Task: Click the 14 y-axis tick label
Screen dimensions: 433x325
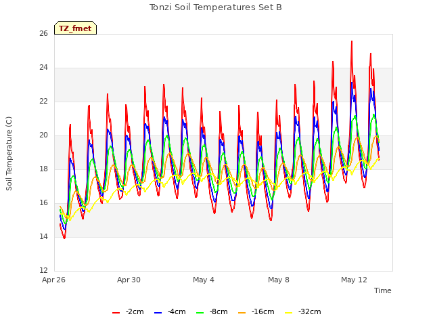Action: (43, 237)
